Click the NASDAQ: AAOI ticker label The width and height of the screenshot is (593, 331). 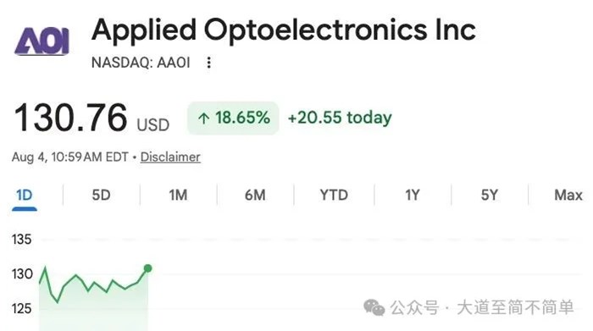tap(141, 63)
